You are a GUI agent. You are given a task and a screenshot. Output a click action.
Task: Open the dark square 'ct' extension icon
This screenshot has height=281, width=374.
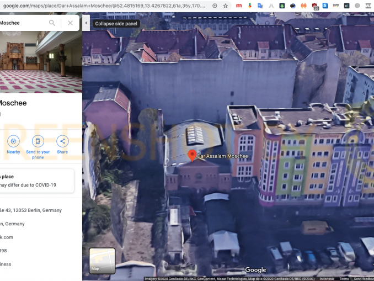(346, 6)
